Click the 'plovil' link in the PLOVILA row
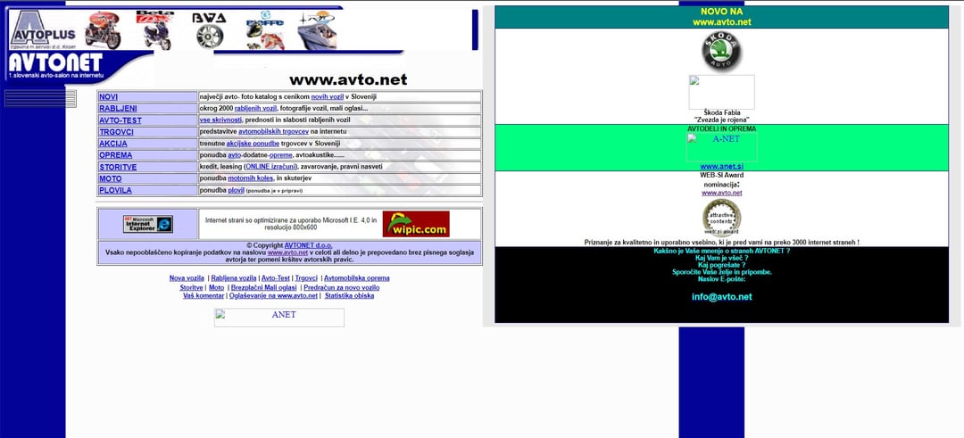Screen dimensions: 964x438 point(236,190)
